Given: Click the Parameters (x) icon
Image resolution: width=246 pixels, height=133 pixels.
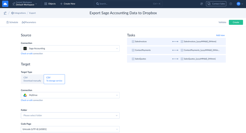Looking at the screenshot, I should 23,22.
